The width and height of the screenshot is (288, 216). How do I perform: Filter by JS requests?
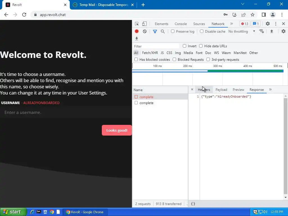click(162, 53)
